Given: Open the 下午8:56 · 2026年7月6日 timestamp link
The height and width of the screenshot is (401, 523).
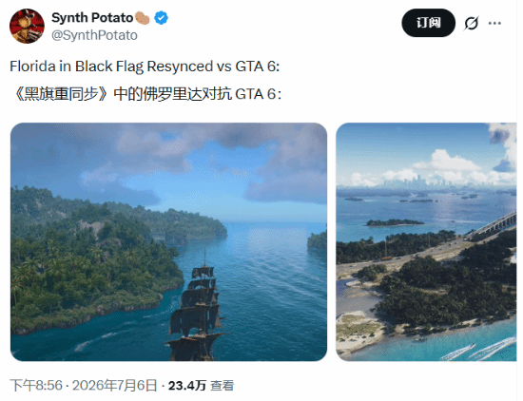Looking at the screenshot, I should 84,386.
